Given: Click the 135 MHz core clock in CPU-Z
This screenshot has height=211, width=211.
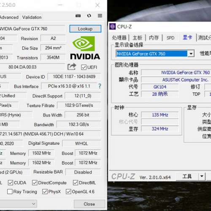Looking at the screenshot, I should coord(160,115).
